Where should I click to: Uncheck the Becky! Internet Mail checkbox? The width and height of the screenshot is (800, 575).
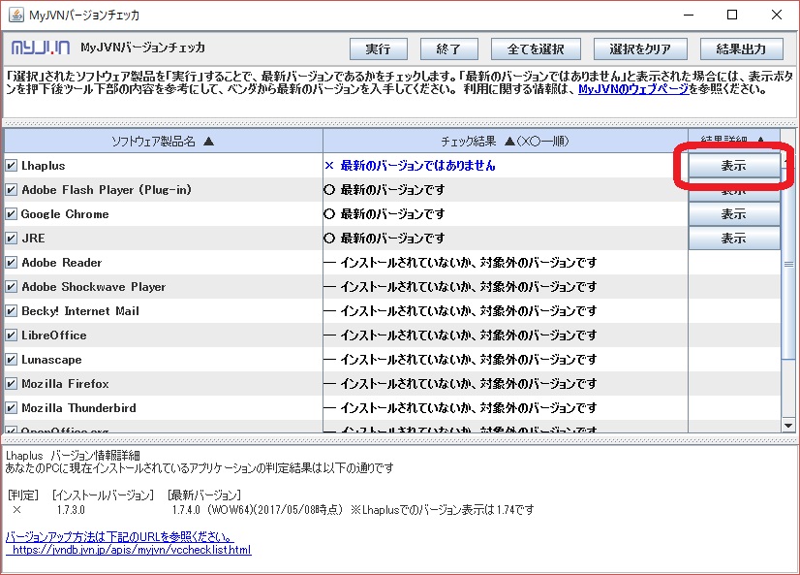12,311
